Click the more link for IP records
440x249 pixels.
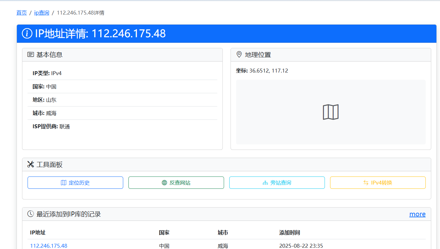pyautogui.click(x=417, y=214)
